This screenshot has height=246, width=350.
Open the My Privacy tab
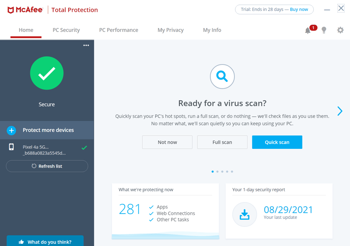(x=171, y=30)
